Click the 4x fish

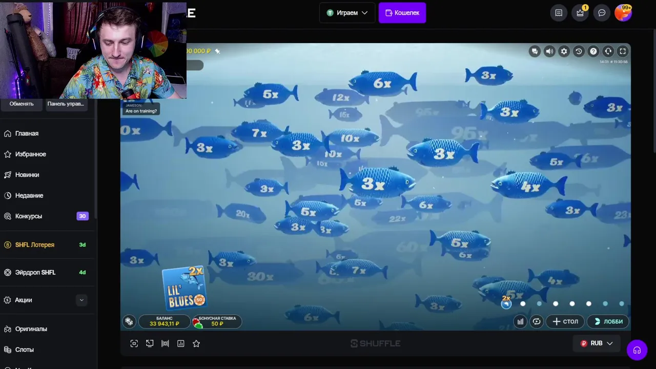pyautogui.click(x=528, y=186)
